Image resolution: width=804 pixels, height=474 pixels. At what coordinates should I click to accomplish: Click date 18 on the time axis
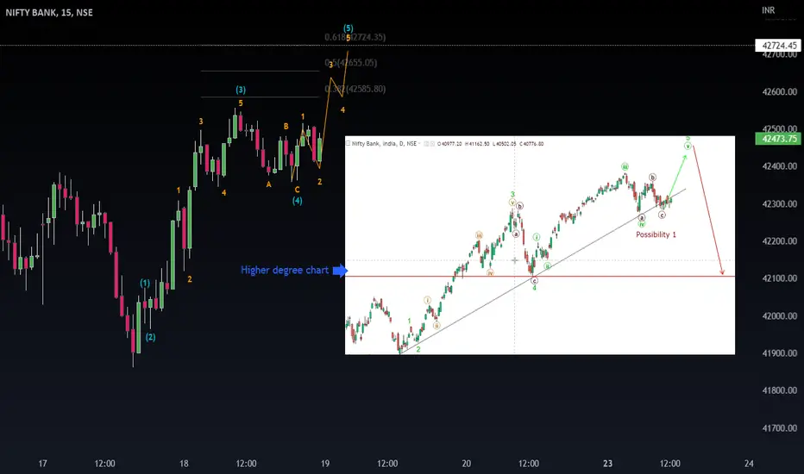click(x=184, y=464)
